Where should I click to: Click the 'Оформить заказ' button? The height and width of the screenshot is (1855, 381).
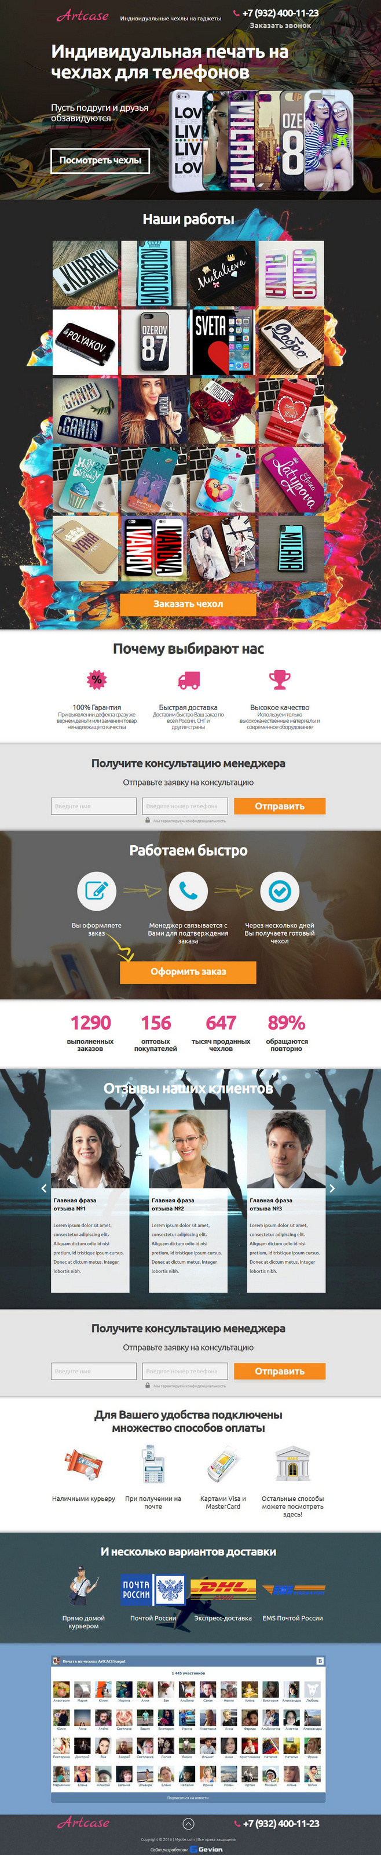click(x=188, y=972)
